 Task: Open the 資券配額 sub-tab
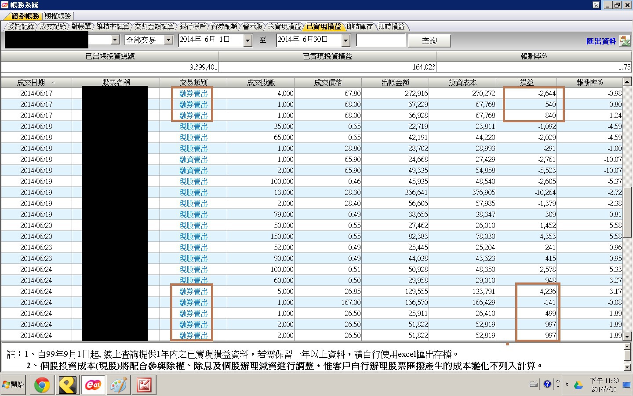(x=224, y=26)
